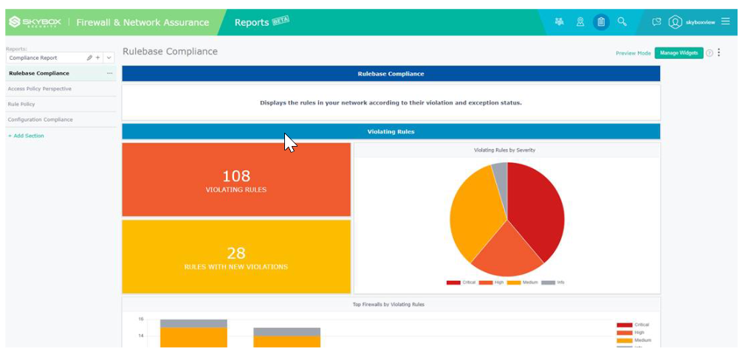The width and height of the screenshot is (742, 362).
Task: Click the location pin icon in header
Action: [x=580, y=22]
